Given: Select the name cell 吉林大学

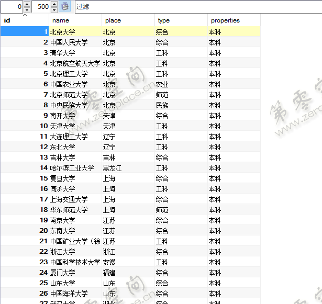Looking at the screenshot, I should pos(75,157).
